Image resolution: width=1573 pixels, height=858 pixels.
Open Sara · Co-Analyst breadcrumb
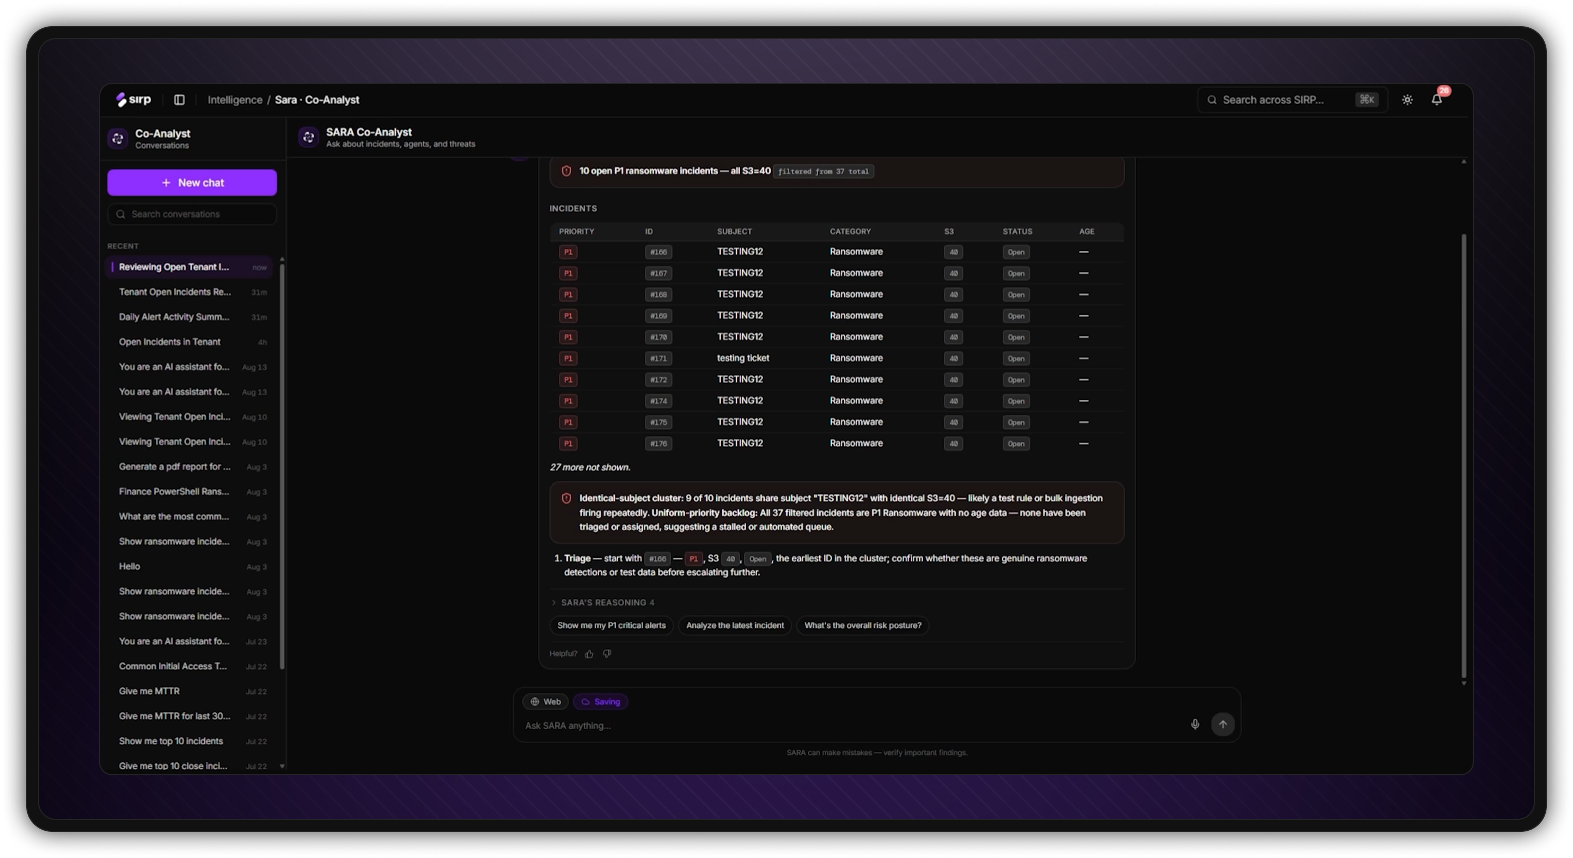pos(317,100)
